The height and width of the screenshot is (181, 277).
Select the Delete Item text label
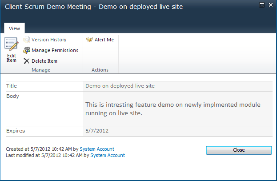(44, 61)
